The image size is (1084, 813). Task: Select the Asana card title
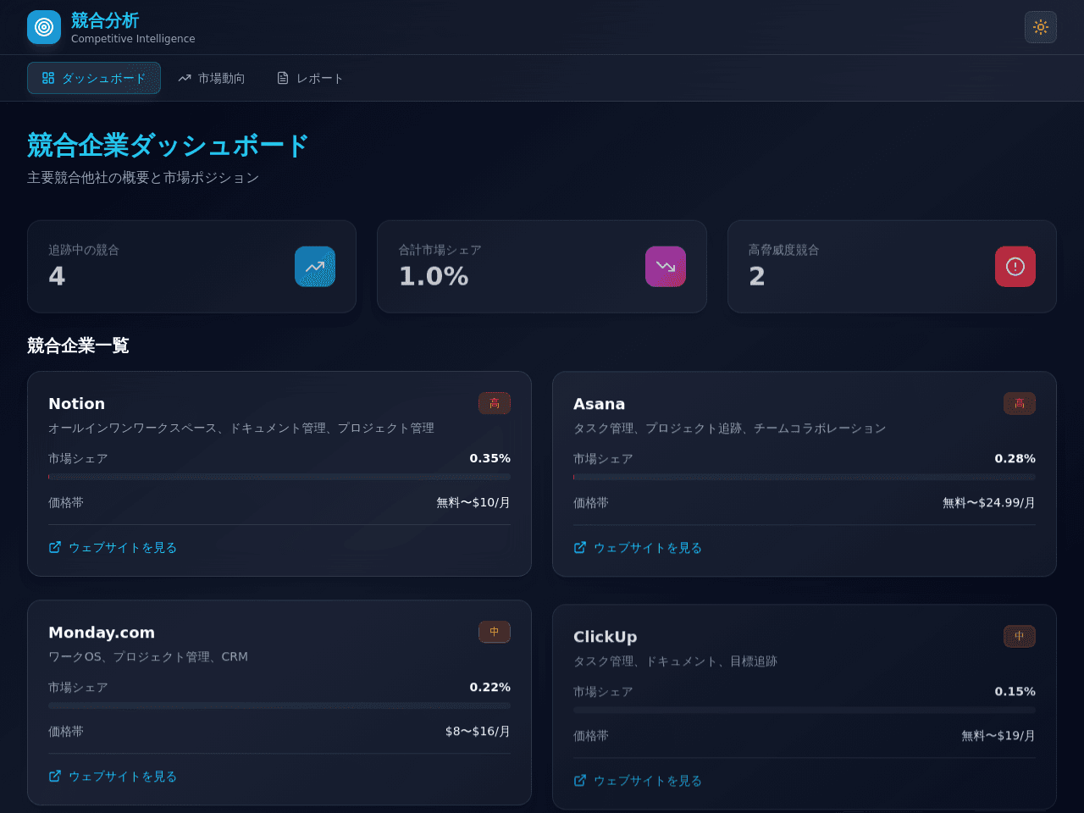pos(599,404)
